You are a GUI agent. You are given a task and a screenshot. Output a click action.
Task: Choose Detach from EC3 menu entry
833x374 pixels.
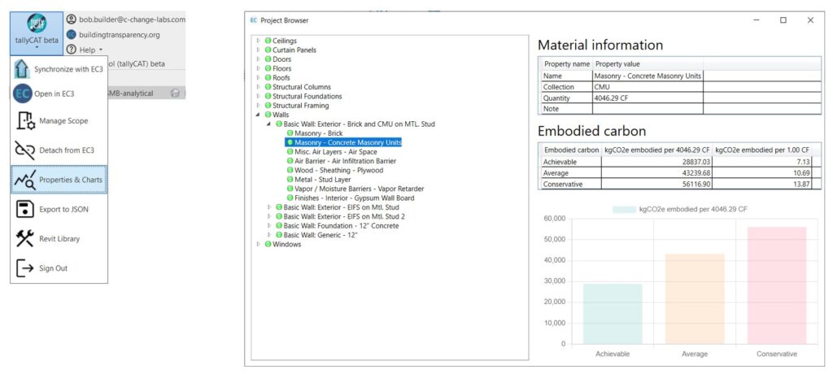pyautogui.click(x=59, y=150)
